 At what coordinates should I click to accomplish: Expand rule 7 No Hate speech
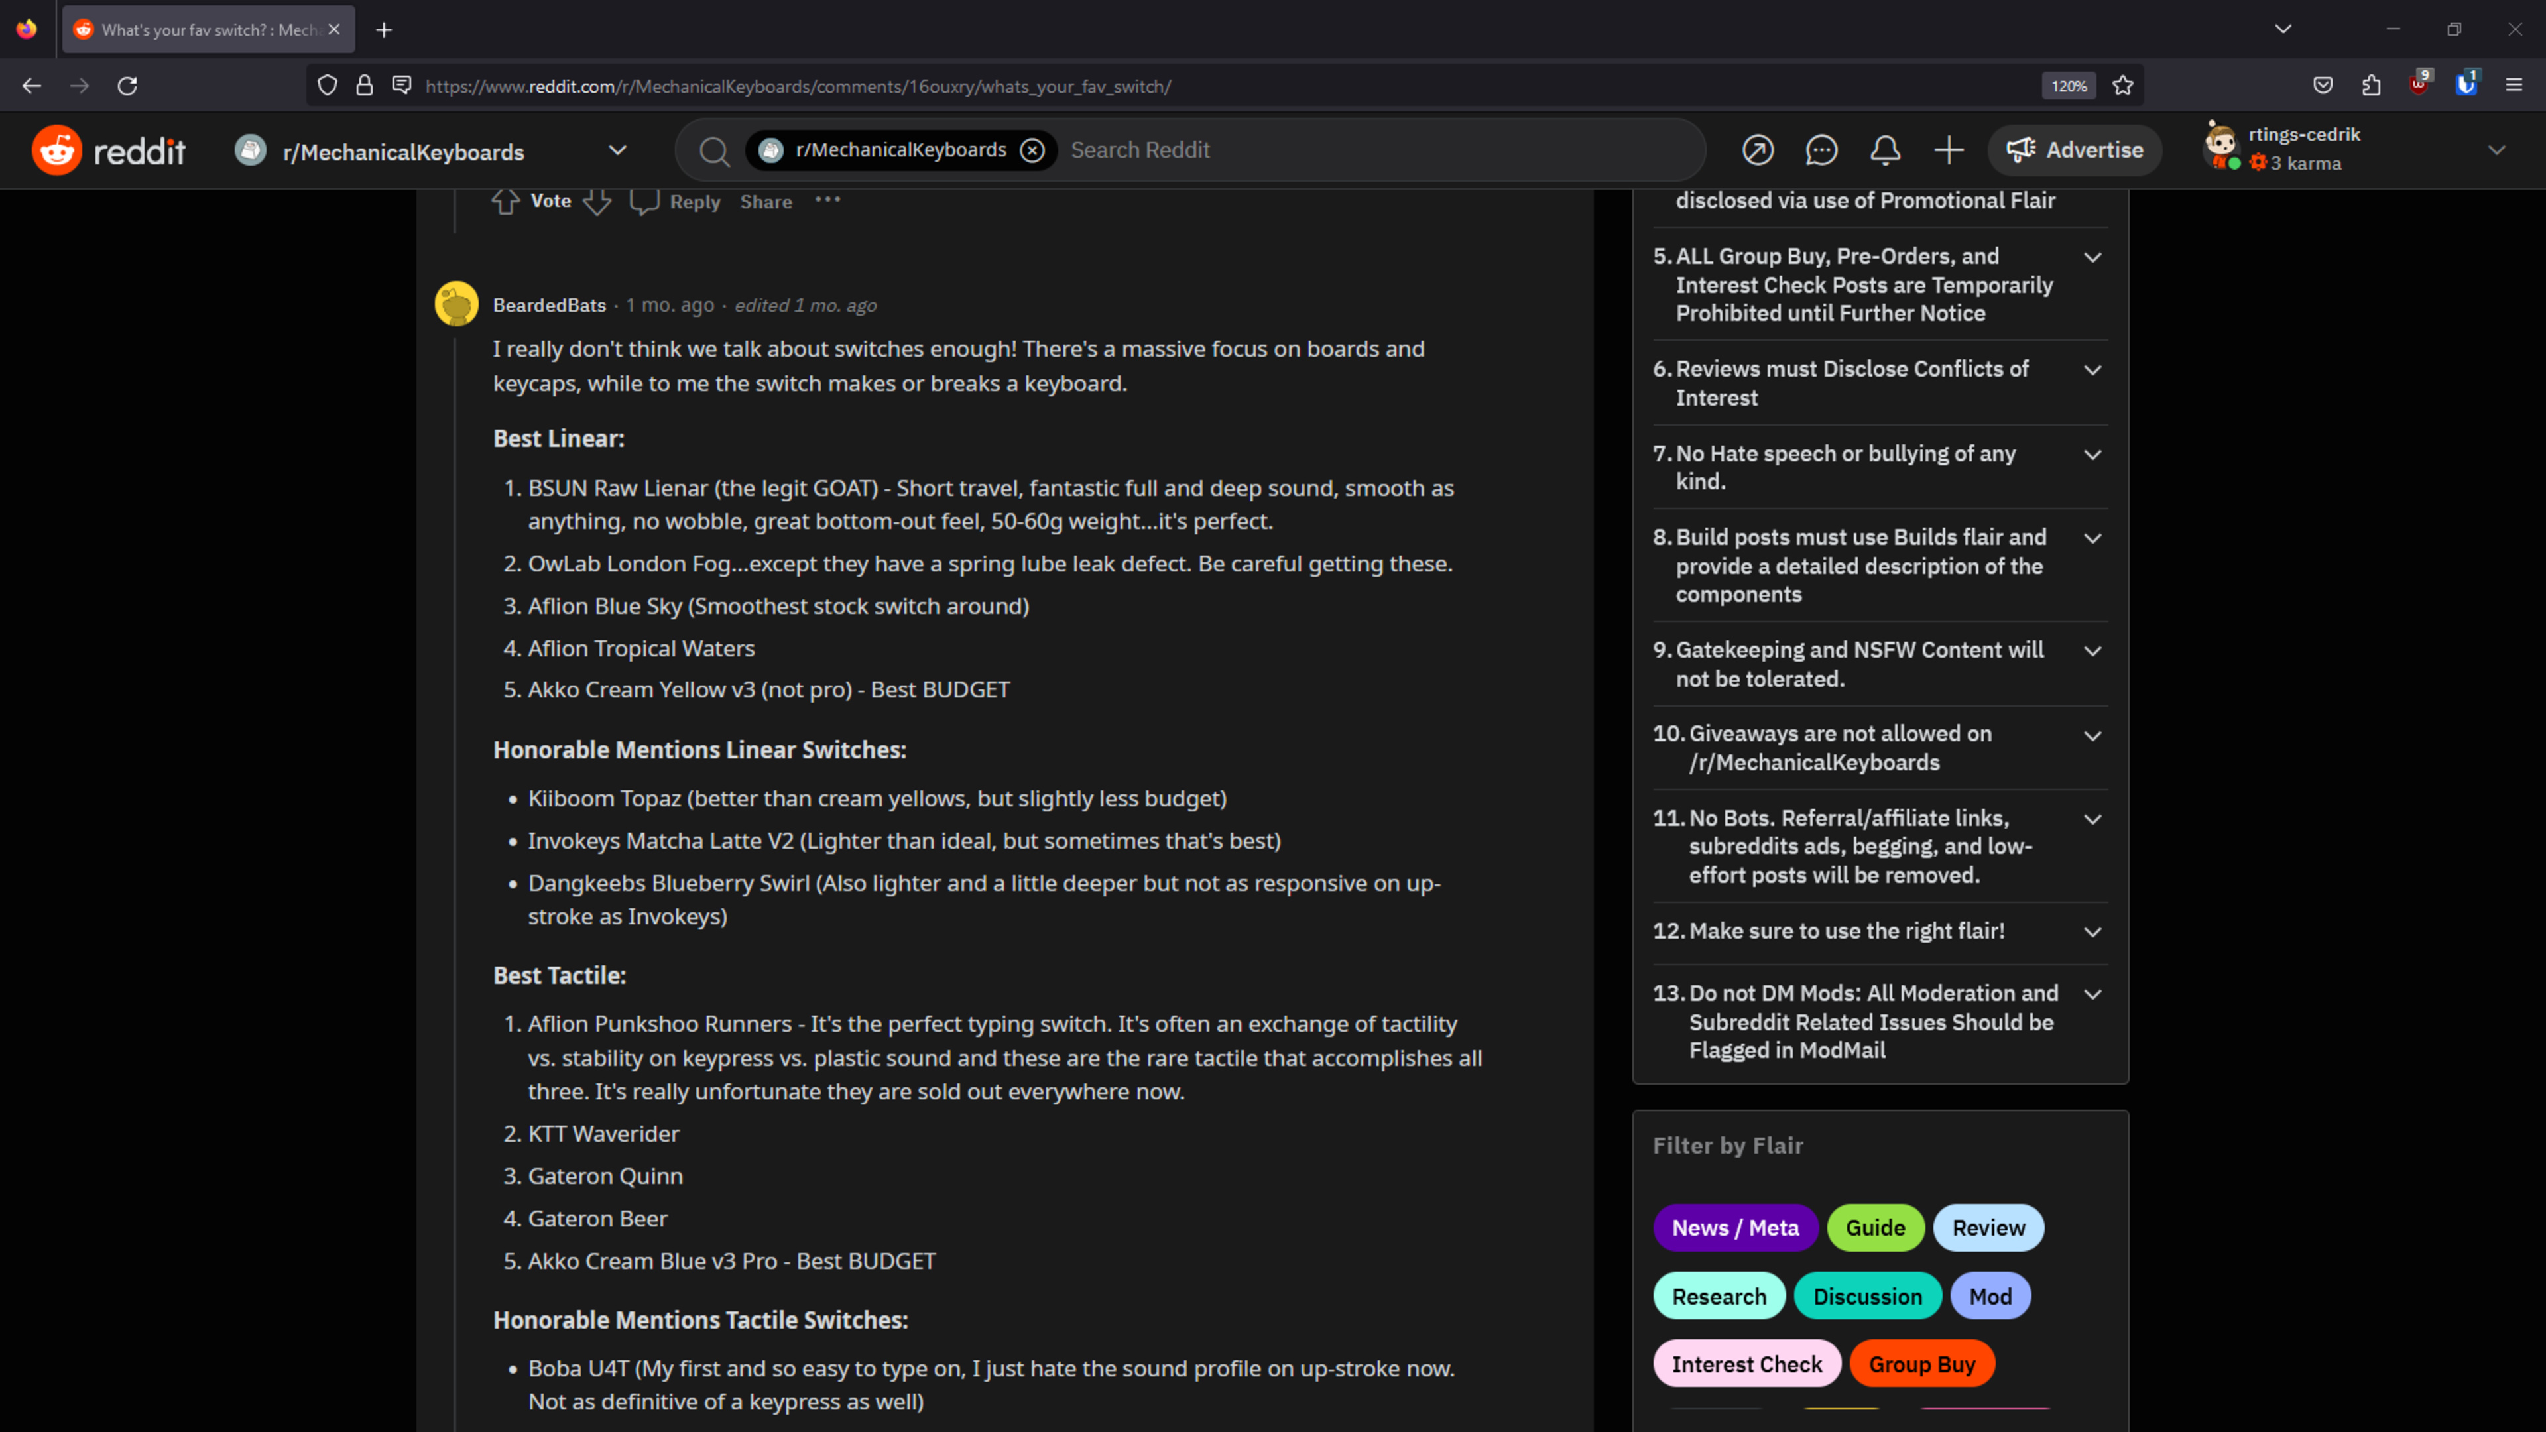2091,455
